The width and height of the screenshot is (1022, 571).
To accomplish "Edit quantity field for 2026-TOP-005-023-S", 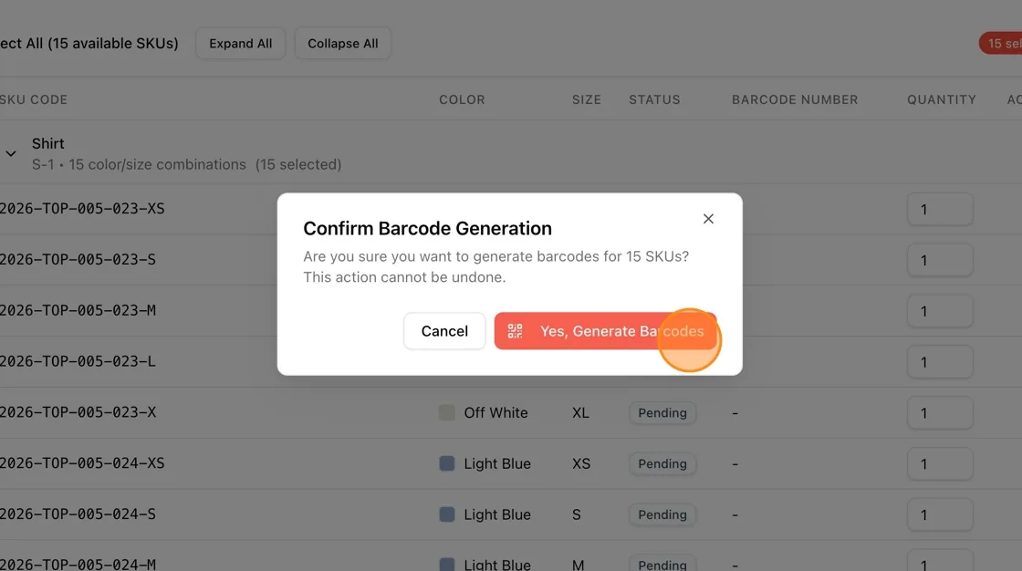I will (940, 260).
